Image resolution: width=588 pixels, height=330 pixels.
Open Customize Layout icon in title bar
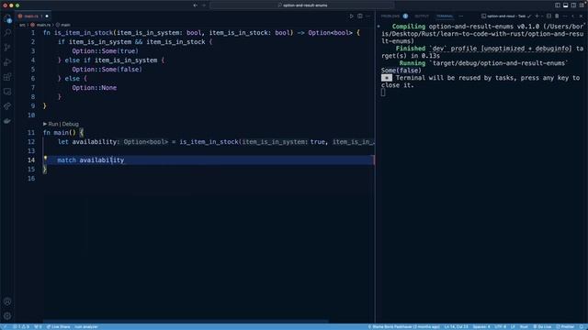[x=582, y=5]
